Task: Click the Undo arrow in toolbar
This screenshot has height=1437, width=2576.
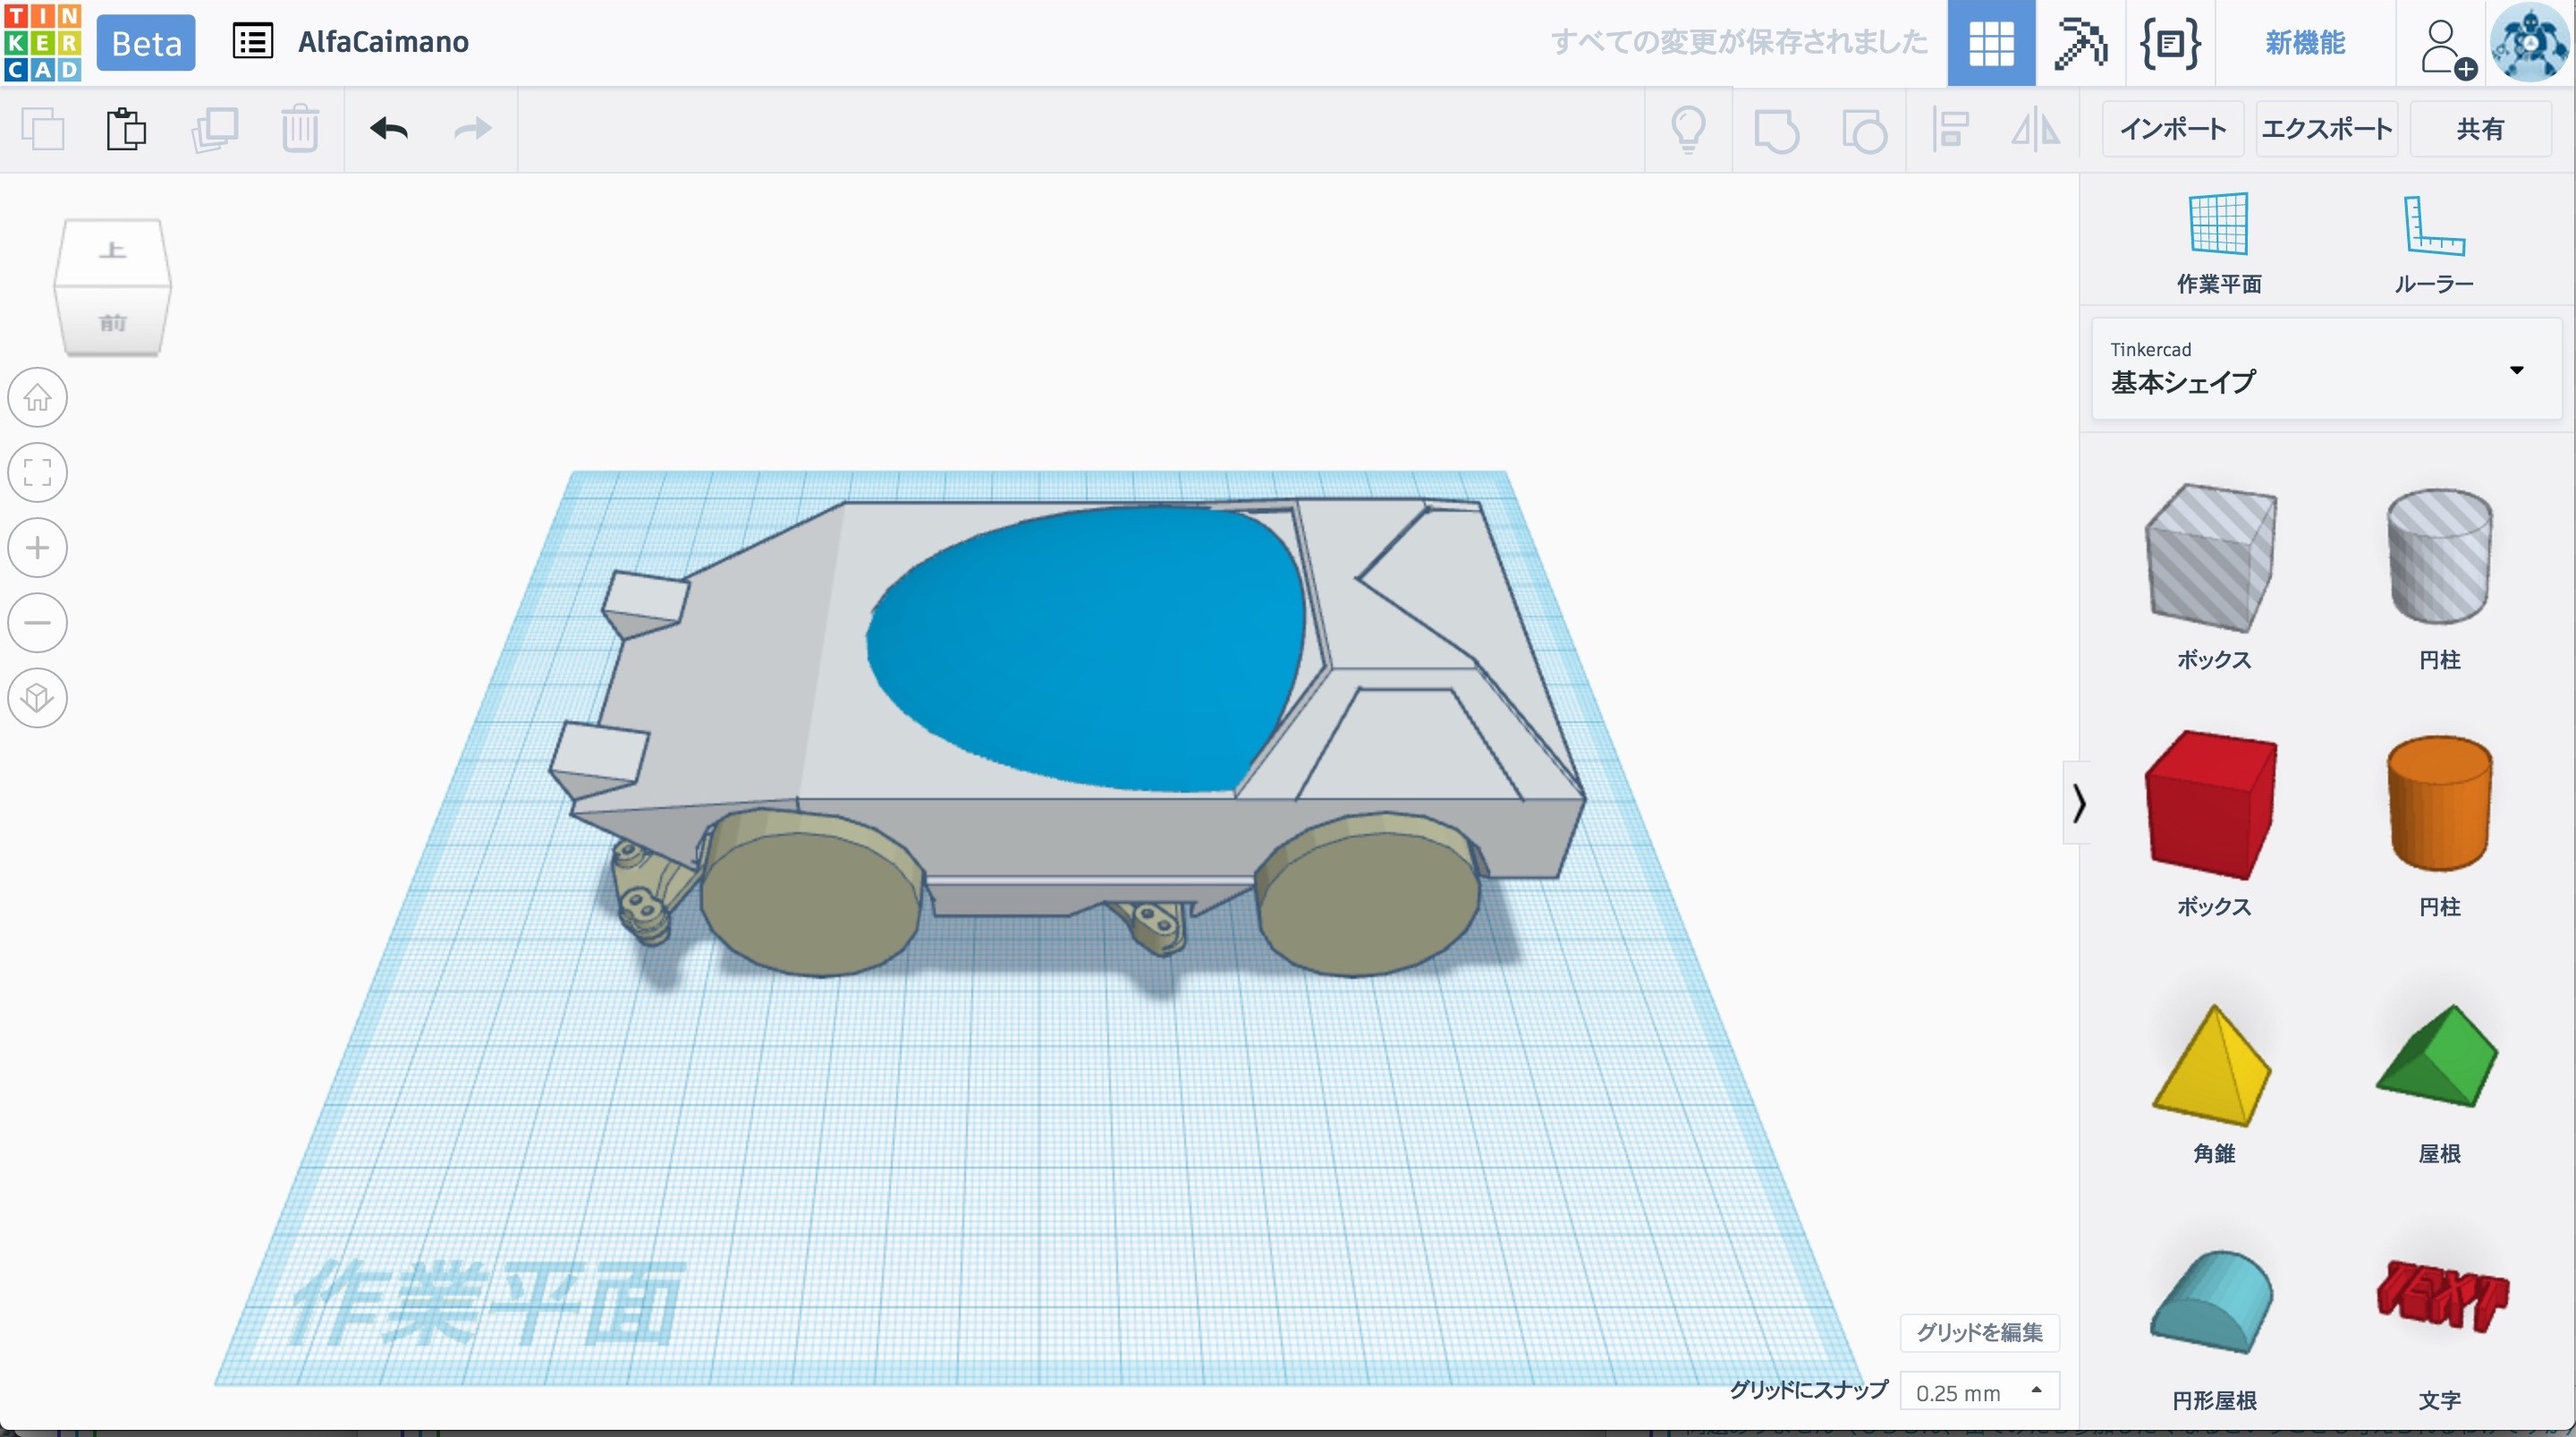Action: [389, 129]
